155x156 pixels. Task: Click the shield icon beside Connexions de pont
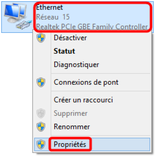[x=41, y=82]
